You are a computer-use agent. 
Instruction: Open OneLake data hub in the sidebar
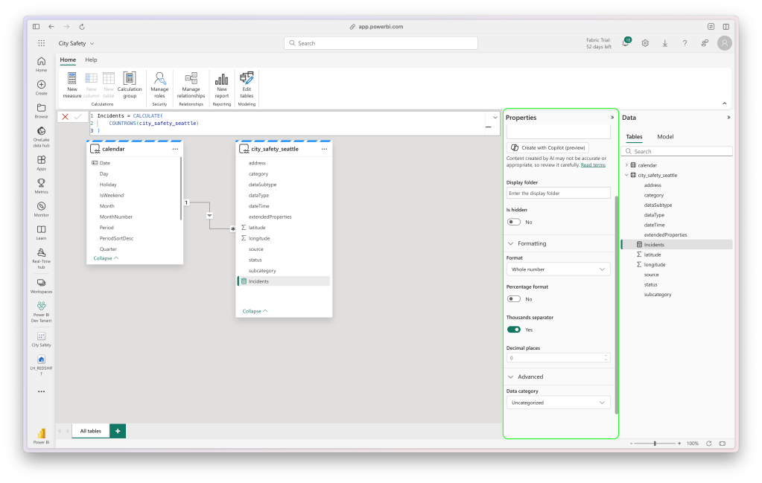tap(41, 135)
